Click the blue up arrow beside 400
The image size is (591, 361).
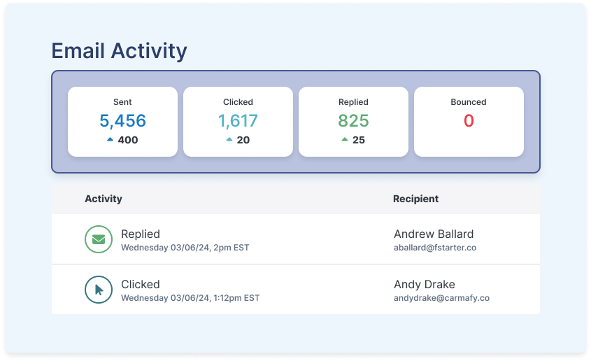110,140
